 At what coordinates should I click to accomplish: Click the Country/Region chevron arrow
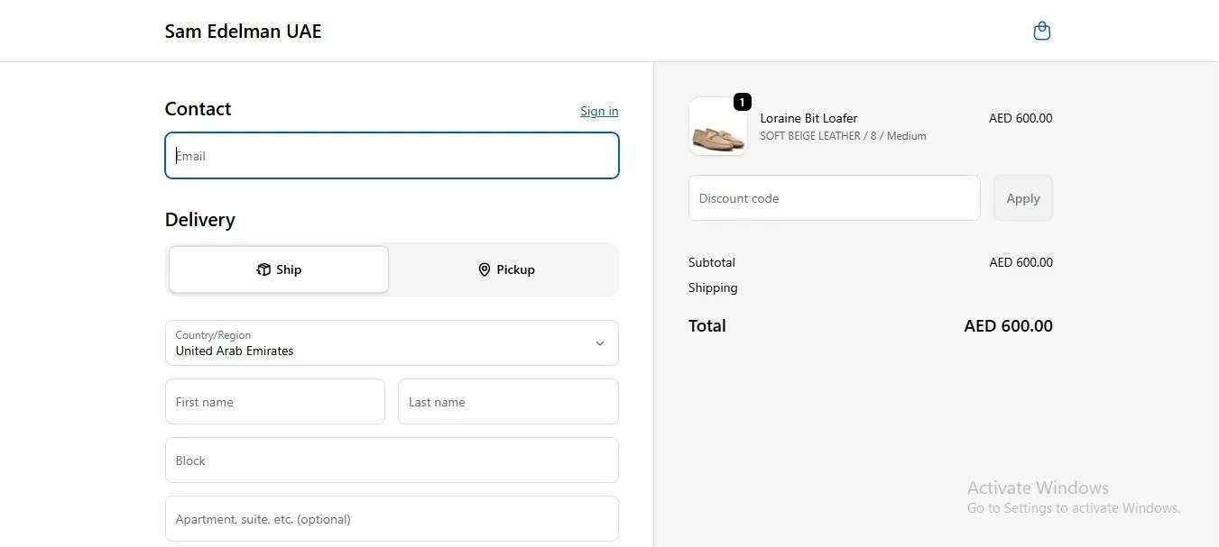[600, 343]
